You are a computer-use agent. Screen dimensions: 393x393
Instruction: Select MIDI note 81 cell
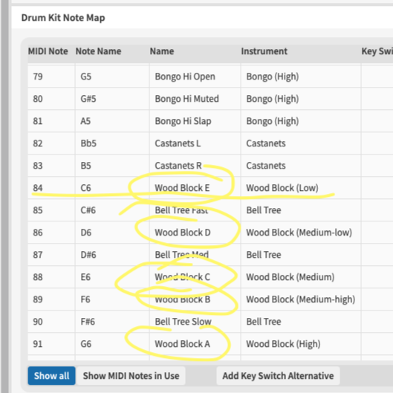tap(51, 121)
